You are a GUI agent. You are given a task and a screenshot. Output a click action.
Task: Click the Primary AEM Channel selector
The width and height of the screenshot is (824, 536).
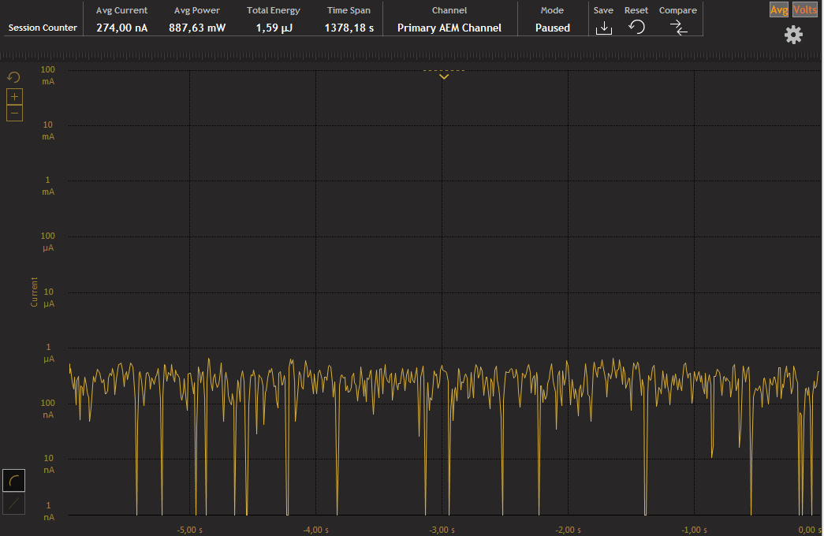click(449, 28)
